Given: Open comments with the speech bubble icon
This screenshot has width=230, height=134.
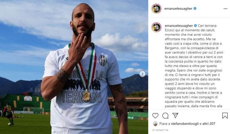Looking at the screenshot, I should click(x=165, y=116).
